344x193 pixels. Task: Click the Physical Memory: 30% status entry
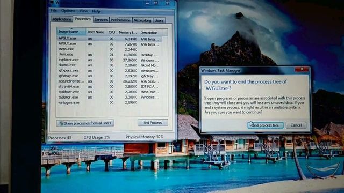click(145, 137)
